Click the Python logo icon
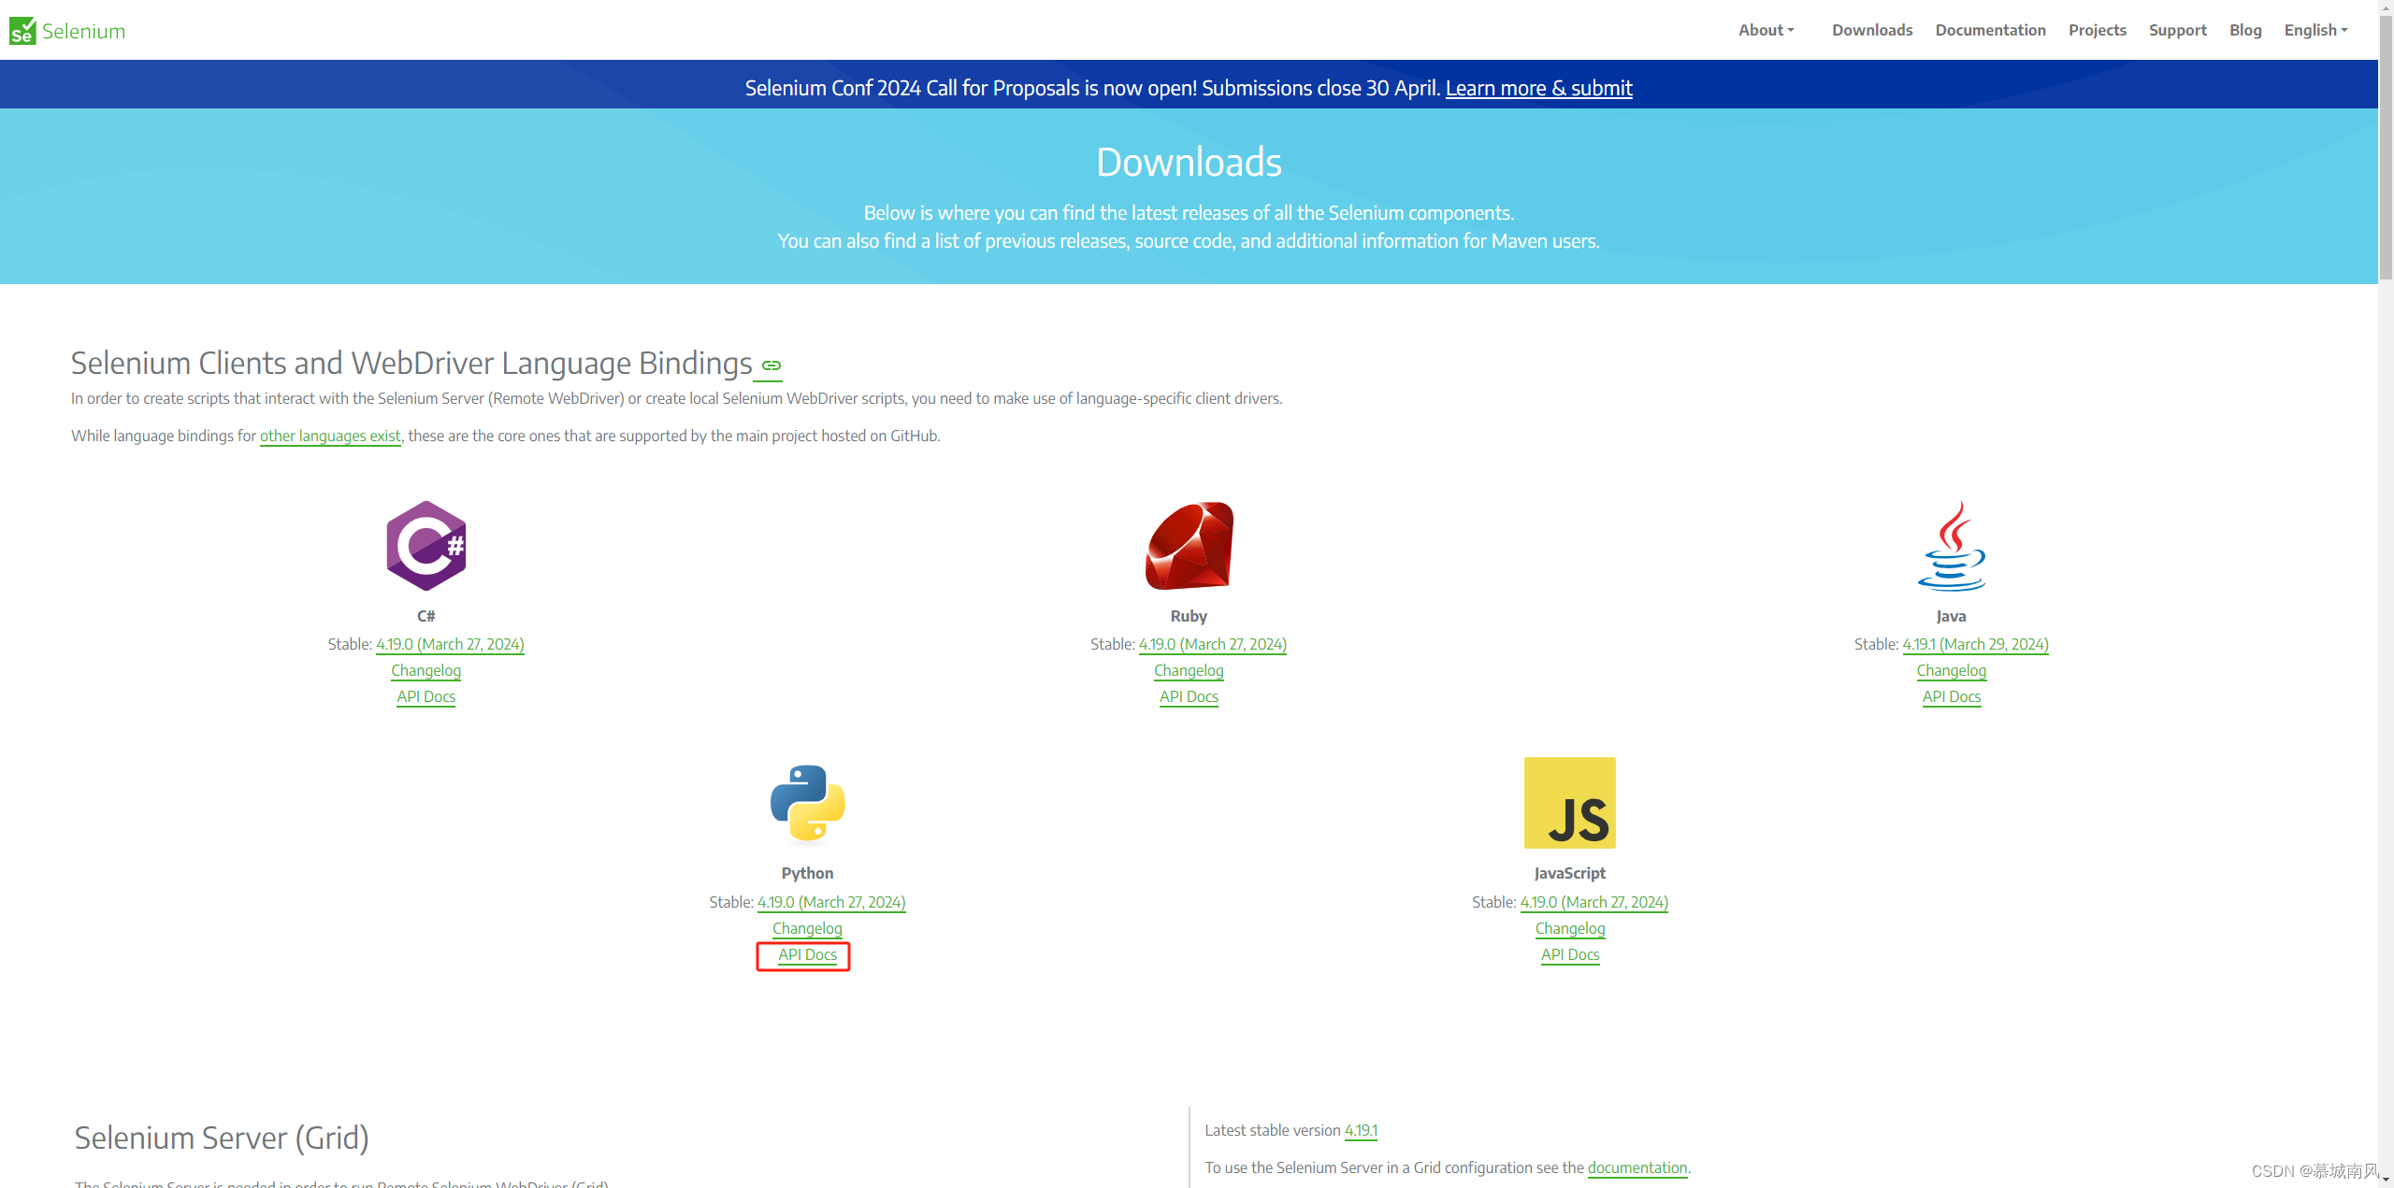 coord(806,802)
